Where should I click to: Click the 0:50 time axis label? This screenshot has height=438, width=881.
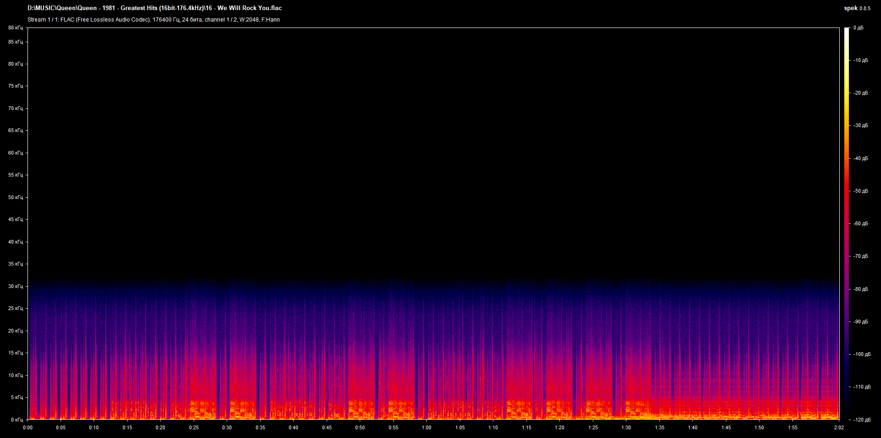coord(360,427)
